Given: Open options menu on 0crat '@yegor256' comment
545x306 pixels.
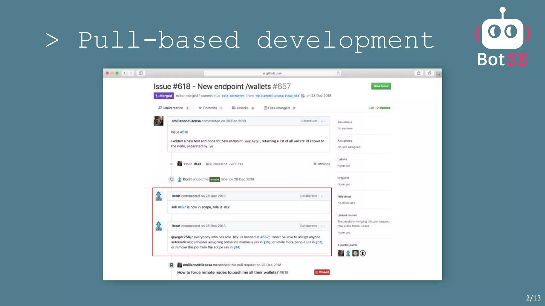Looking at the screenshot, I should [x=323, y=226].
